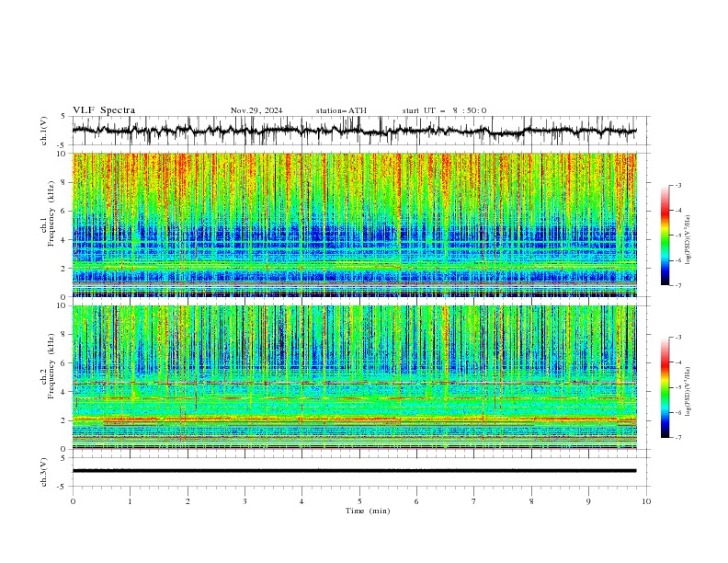728x563 pixels.
Task: Click the "3" tick on the time axis
Action: click(245, 501)
